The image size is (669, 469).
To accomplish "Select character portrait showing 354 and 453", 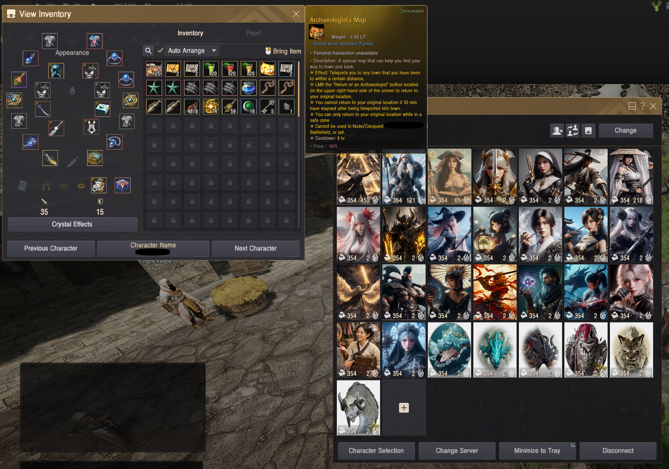I will tap(359, 177).
